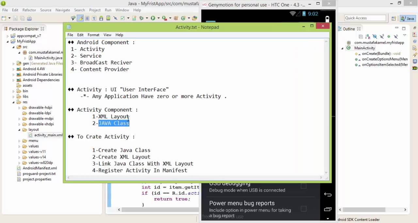Tap the Android Recent Apps icon in Genymotion
418x223 pixels.
coord(328,209)
